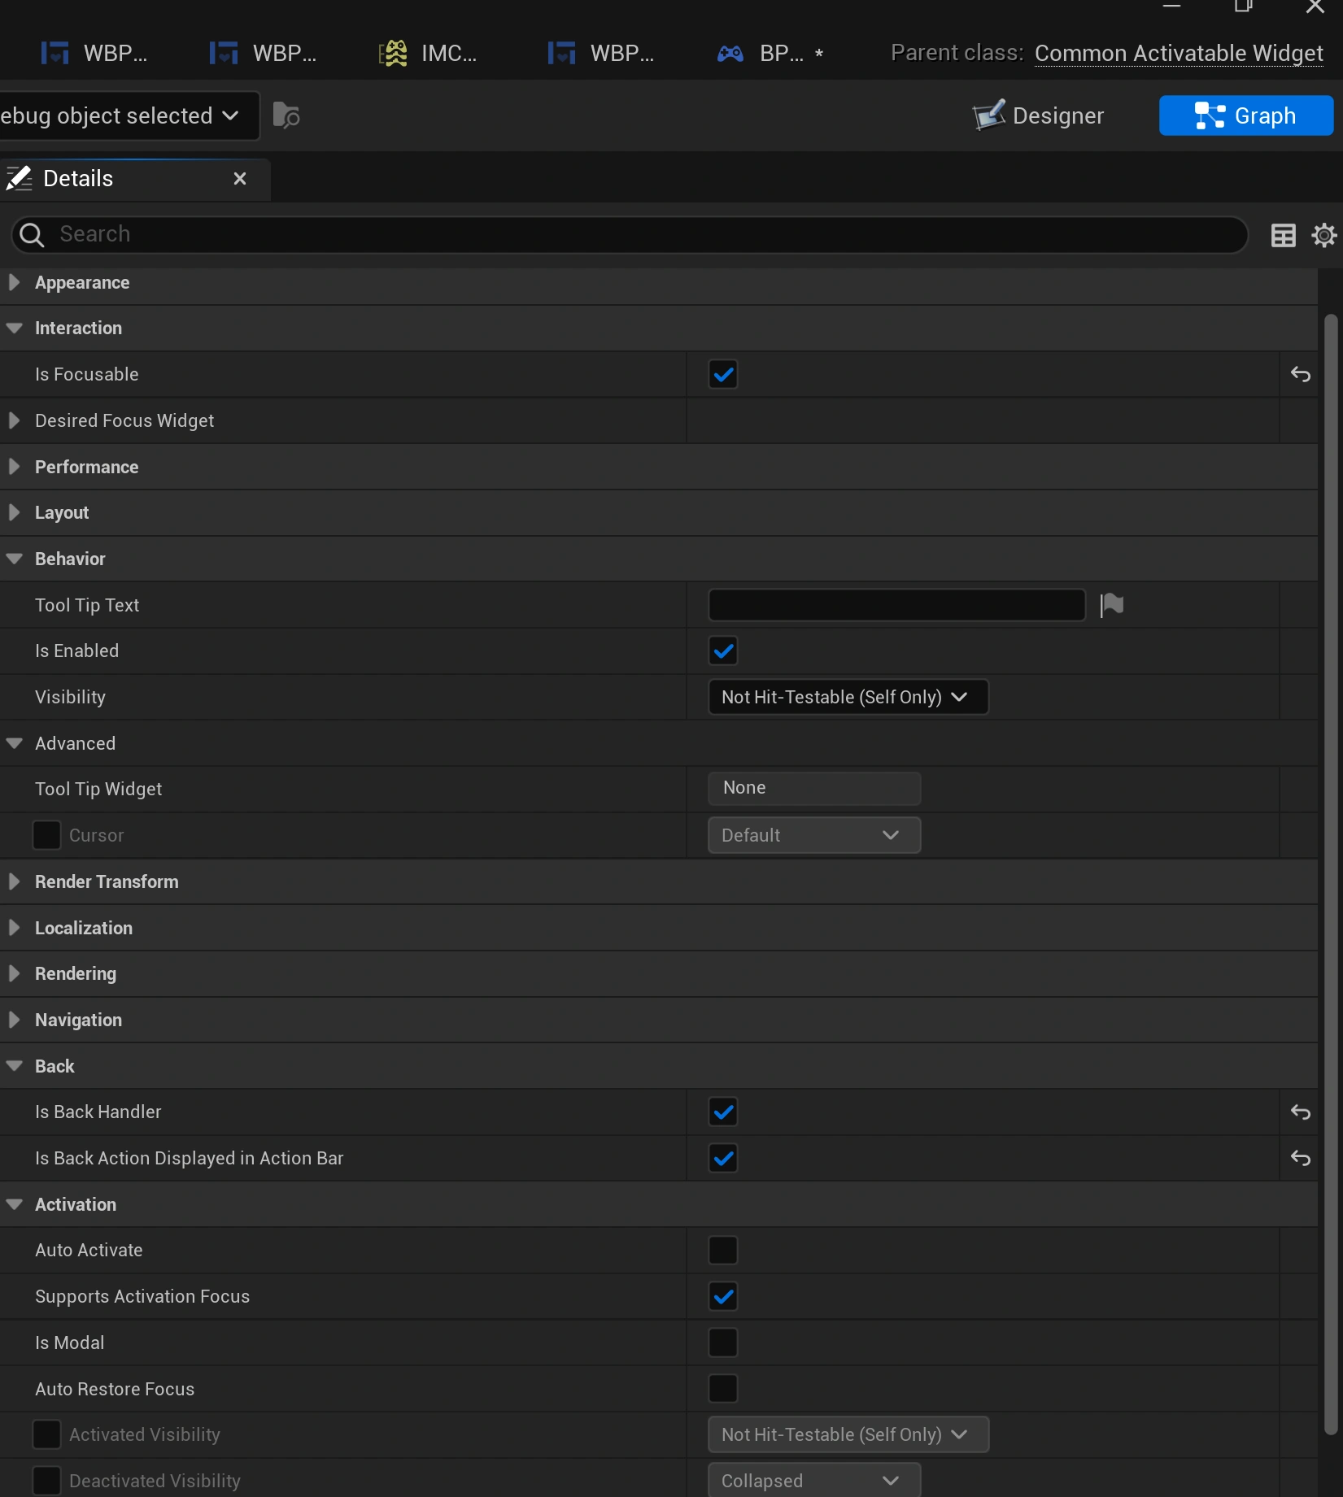Click the find debug object icon

[x=286, y=115]
